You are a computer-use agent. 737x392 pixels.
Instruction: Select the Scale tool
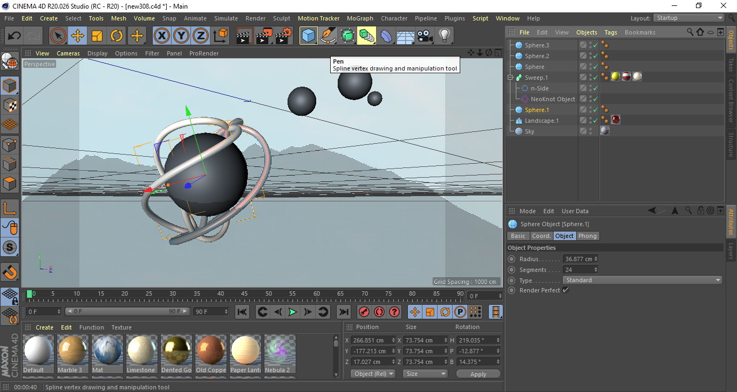pyautogui.click(x=97, y=36)
